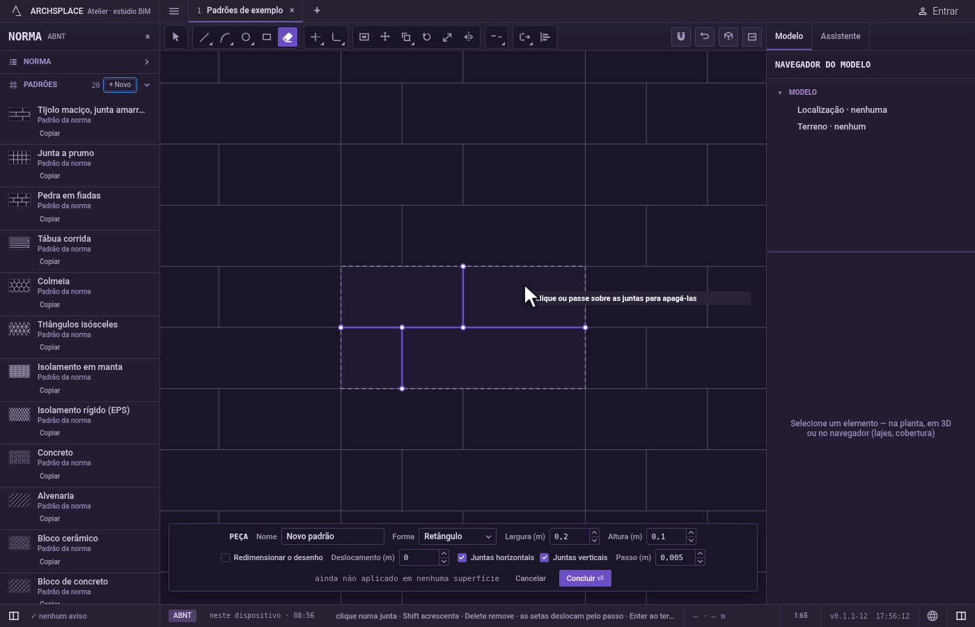Click the scale tool icon
Viewport: 975px width, 627px height.
point(448,37)
